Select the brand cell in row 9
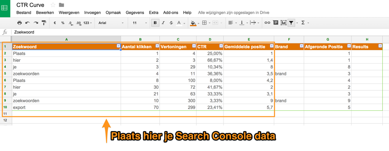Image resolution: width=389 pixels, height=151 pixels. tap(289, 101)
